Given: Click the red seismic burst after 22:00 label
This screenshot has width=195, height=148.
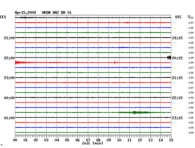Looking at the screenshot, I should point(20,62).
